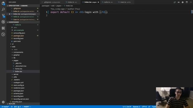Viewport: 193px width, 108px height.
Task: Open redis.ts in Open Editors list
Action: coord(23,17)
